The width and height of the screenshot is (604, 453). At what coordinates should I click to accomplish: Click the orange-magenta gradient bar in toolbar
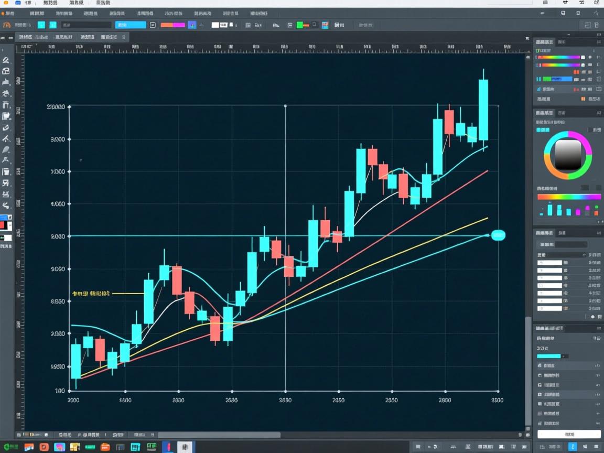(x=172, y=25)
